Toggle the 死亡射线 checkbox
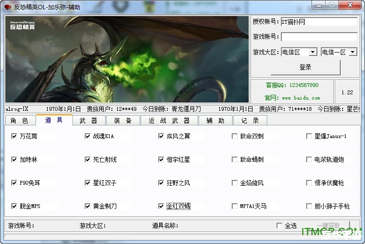 (88, 159)
